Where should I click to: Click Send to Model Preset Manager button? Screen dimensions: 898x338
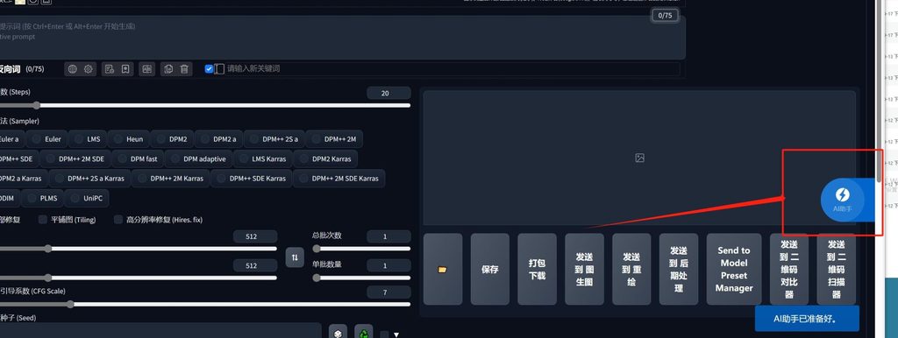[x=734, y=269]
